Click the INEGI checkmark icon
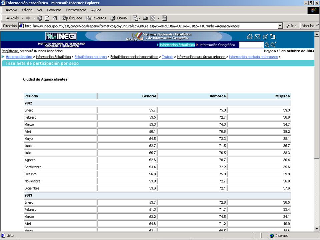 point(265,37)
